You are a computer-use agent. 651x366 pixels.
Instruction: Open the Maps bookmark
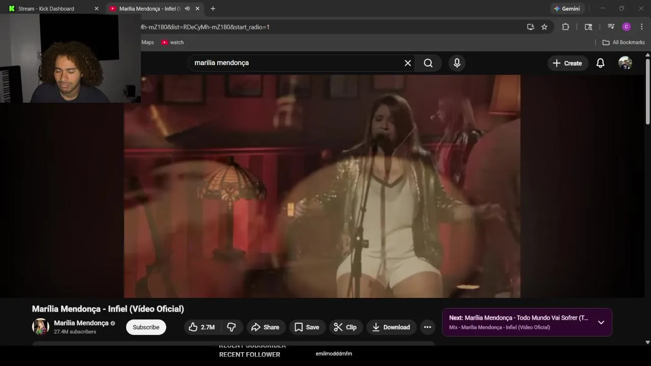(147, 42)
